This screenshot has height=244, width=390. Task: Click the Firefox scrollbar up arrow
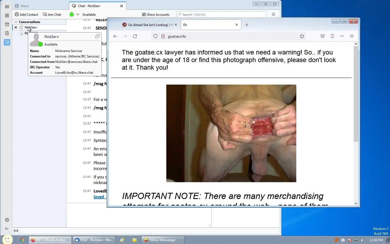tap(356, 44)
